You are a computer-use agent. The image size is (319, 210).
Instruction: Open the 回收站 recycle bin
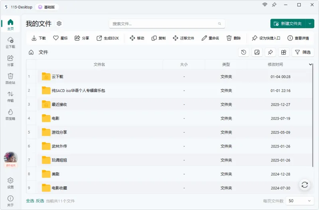[x=10, y=78]
